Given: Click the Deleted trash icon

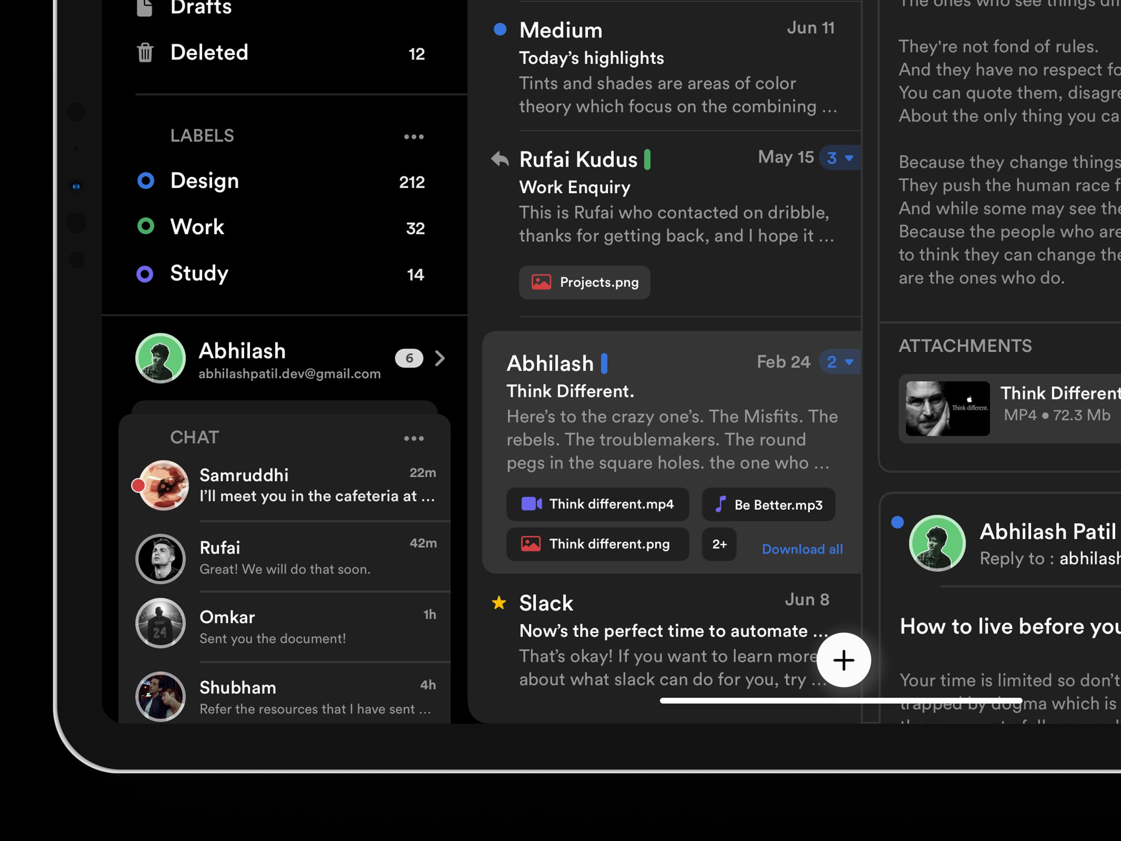Looking at the screenshot, I should coord(145,53).
